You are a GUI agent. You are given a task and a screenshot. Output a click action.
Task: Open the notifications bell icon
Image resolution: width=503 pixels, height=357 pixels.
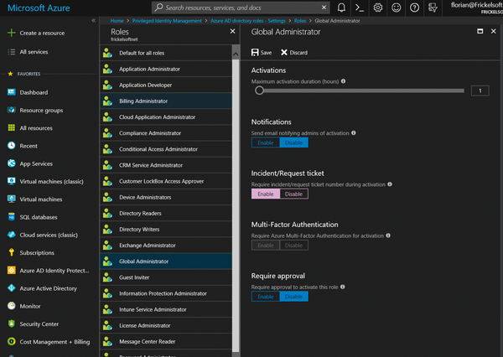coord(341,8)
